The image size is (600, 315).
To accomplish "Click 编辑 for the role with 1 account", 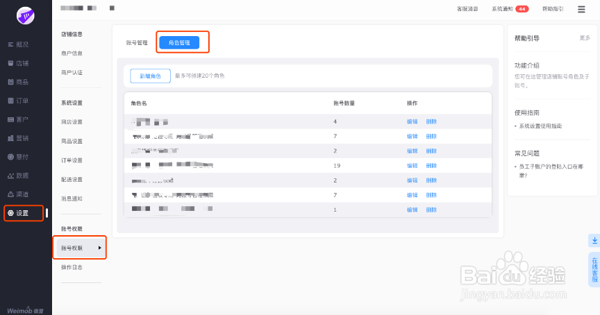I will click(x=412, y=210).
